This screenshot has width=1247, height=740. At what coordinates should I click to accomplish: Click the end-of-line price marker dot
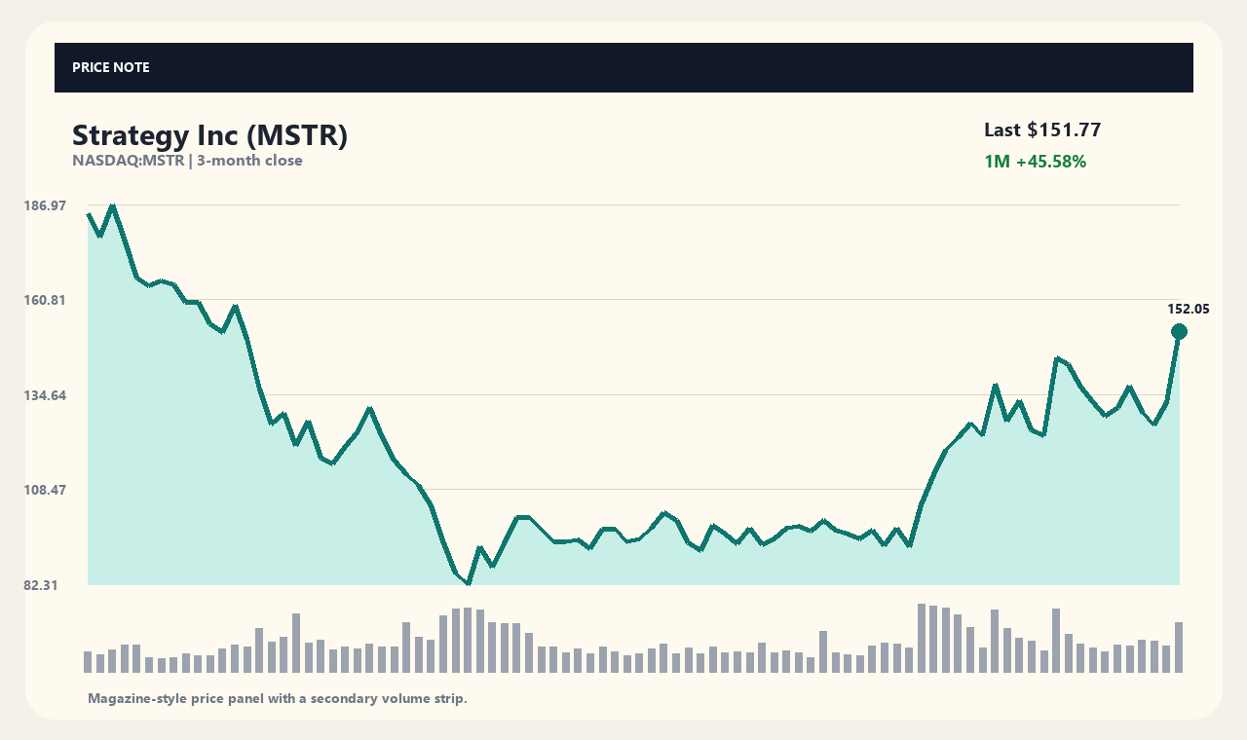pos(1179,332)
